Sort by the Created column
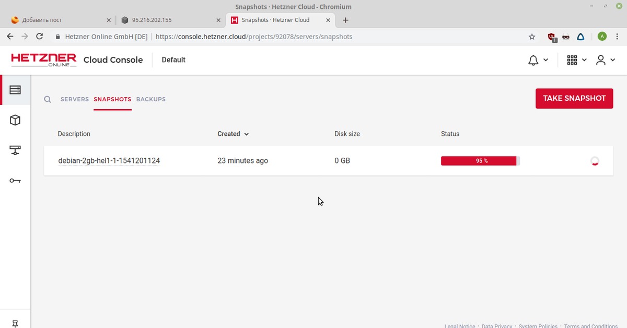This screenshot has width=627, height=328. pyautogui.click(x=233, y=134)
